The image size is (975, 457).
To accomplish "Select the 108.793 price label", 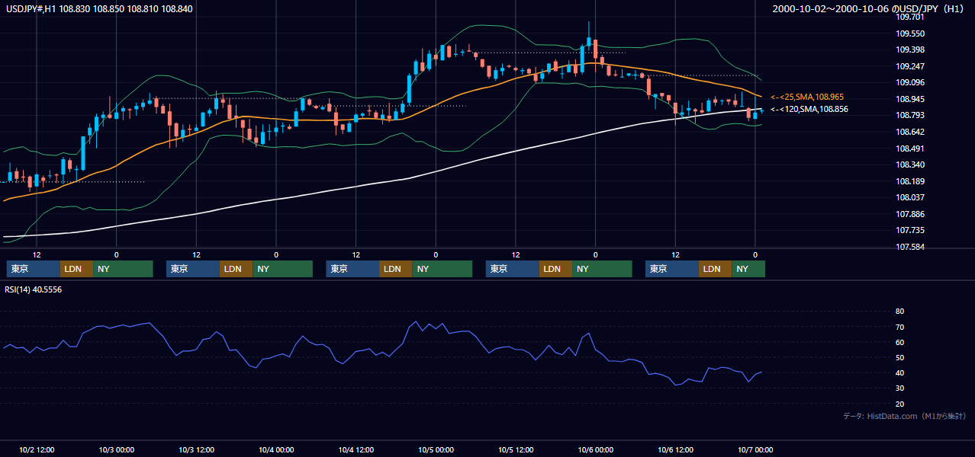I will pyautogui.click(x=909, y=115).
